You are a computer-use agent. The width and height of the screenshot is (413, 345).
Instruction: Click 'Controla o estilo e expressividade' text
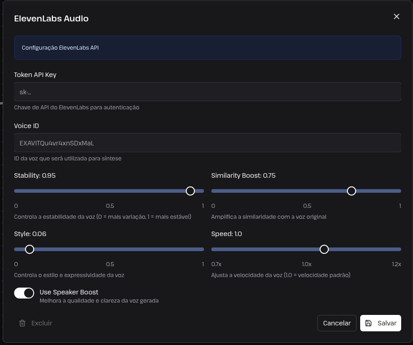[x=69, y=275]
